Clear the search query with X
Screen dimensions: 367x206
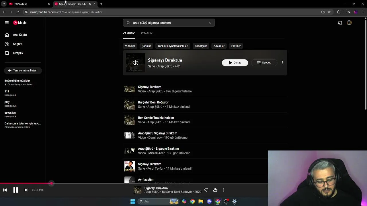[x=210, y=23]
